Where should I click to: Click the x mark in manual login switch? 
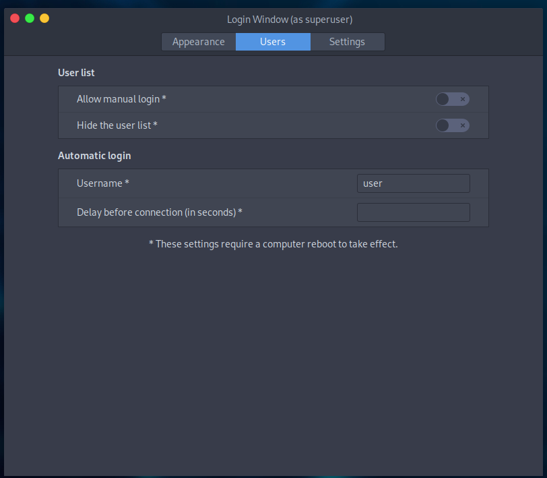pyautogui.click(x=462, y=99)
